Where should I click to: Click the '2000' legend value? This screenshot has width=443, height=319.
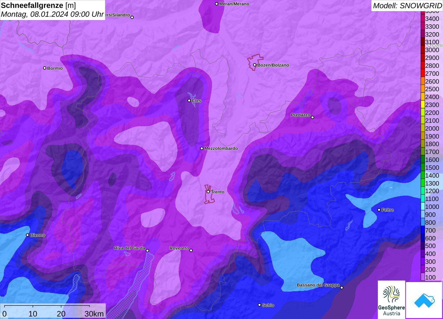point(432,128)
